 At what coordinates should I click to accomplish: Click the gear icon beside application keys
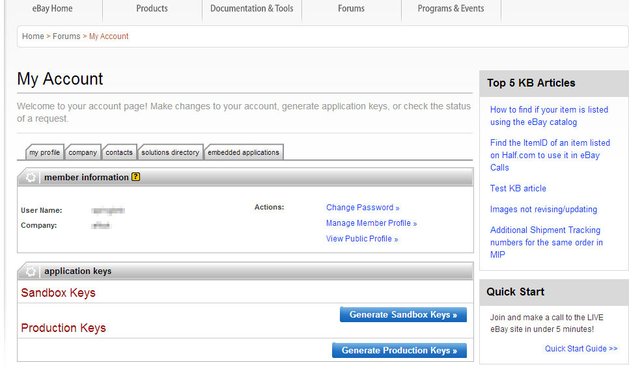click(x=31, y=271)
